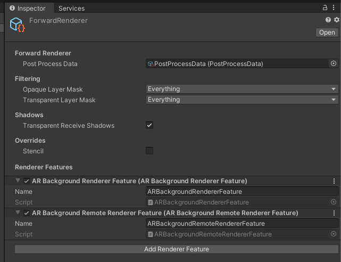Viewport: 341px width, 262px height.
Task: Switch to the Services tab
Action: point(71,9)
